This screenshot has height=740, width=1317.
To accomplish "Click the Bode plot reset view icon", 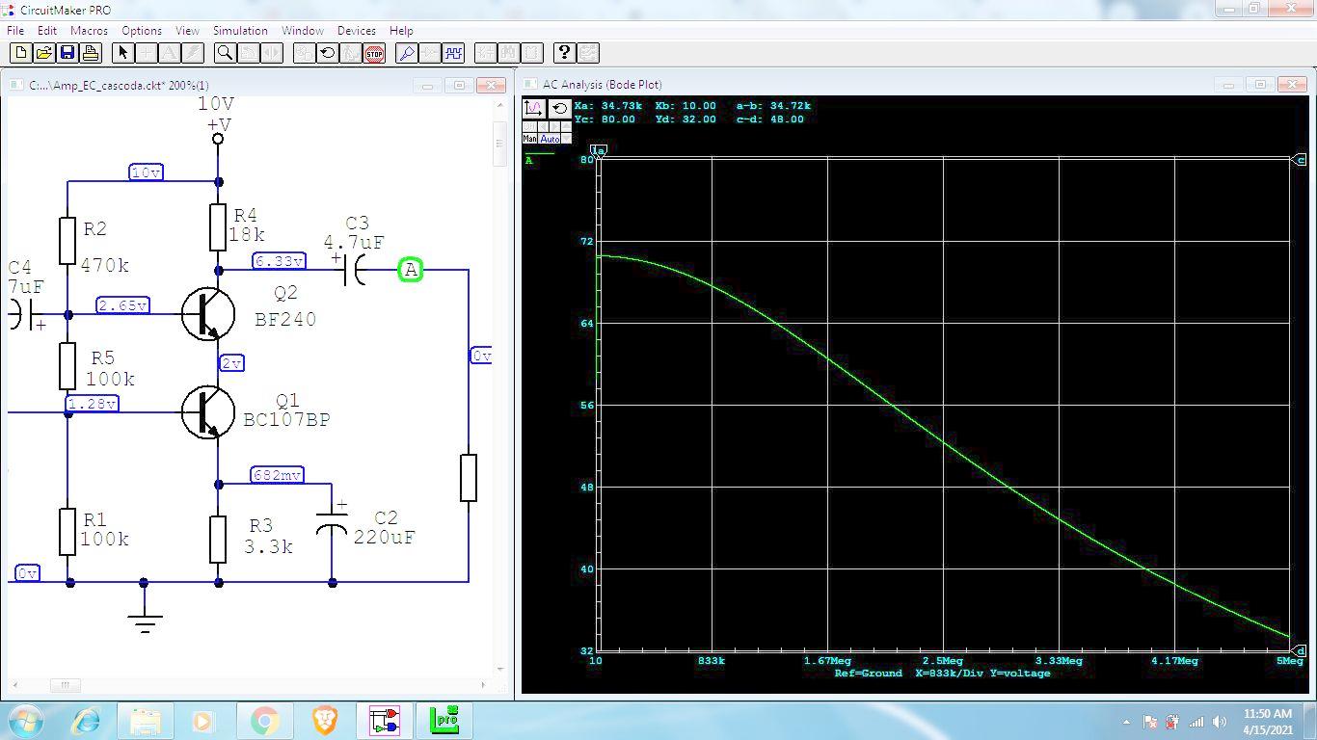I will point(560,109).
